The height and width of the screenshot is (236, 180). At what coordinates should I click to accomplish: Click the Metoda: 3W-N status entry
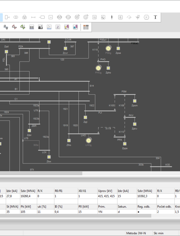136,233
